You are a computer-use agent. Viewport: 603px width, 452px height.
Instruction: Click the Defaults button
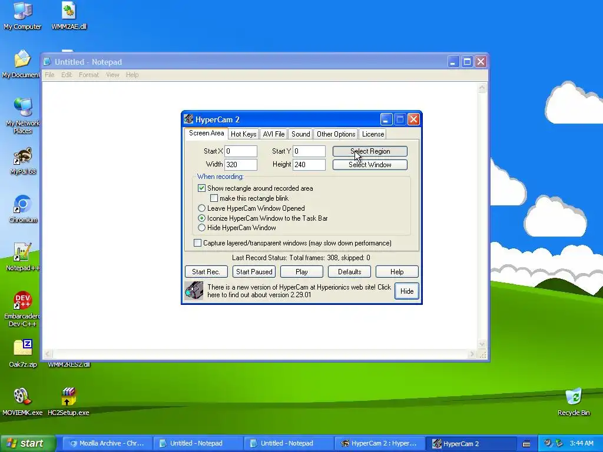tap(349, 272)
